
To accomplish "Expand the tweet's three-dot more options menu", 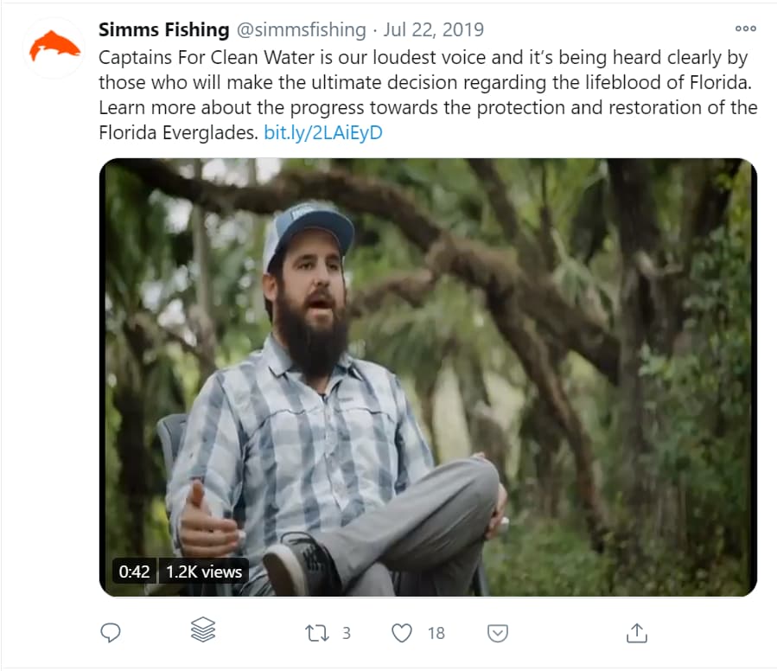I will (745, 29).
